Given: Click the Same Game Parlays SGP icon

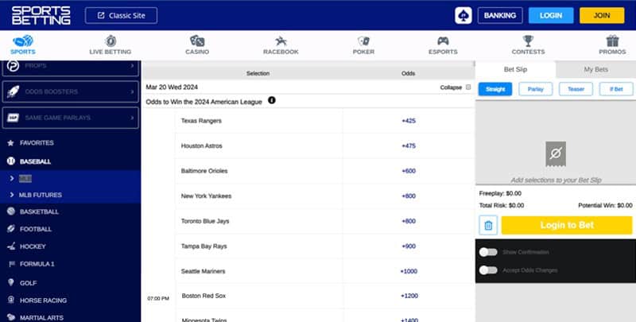Looking at the screenshot, I should (13, 118).
